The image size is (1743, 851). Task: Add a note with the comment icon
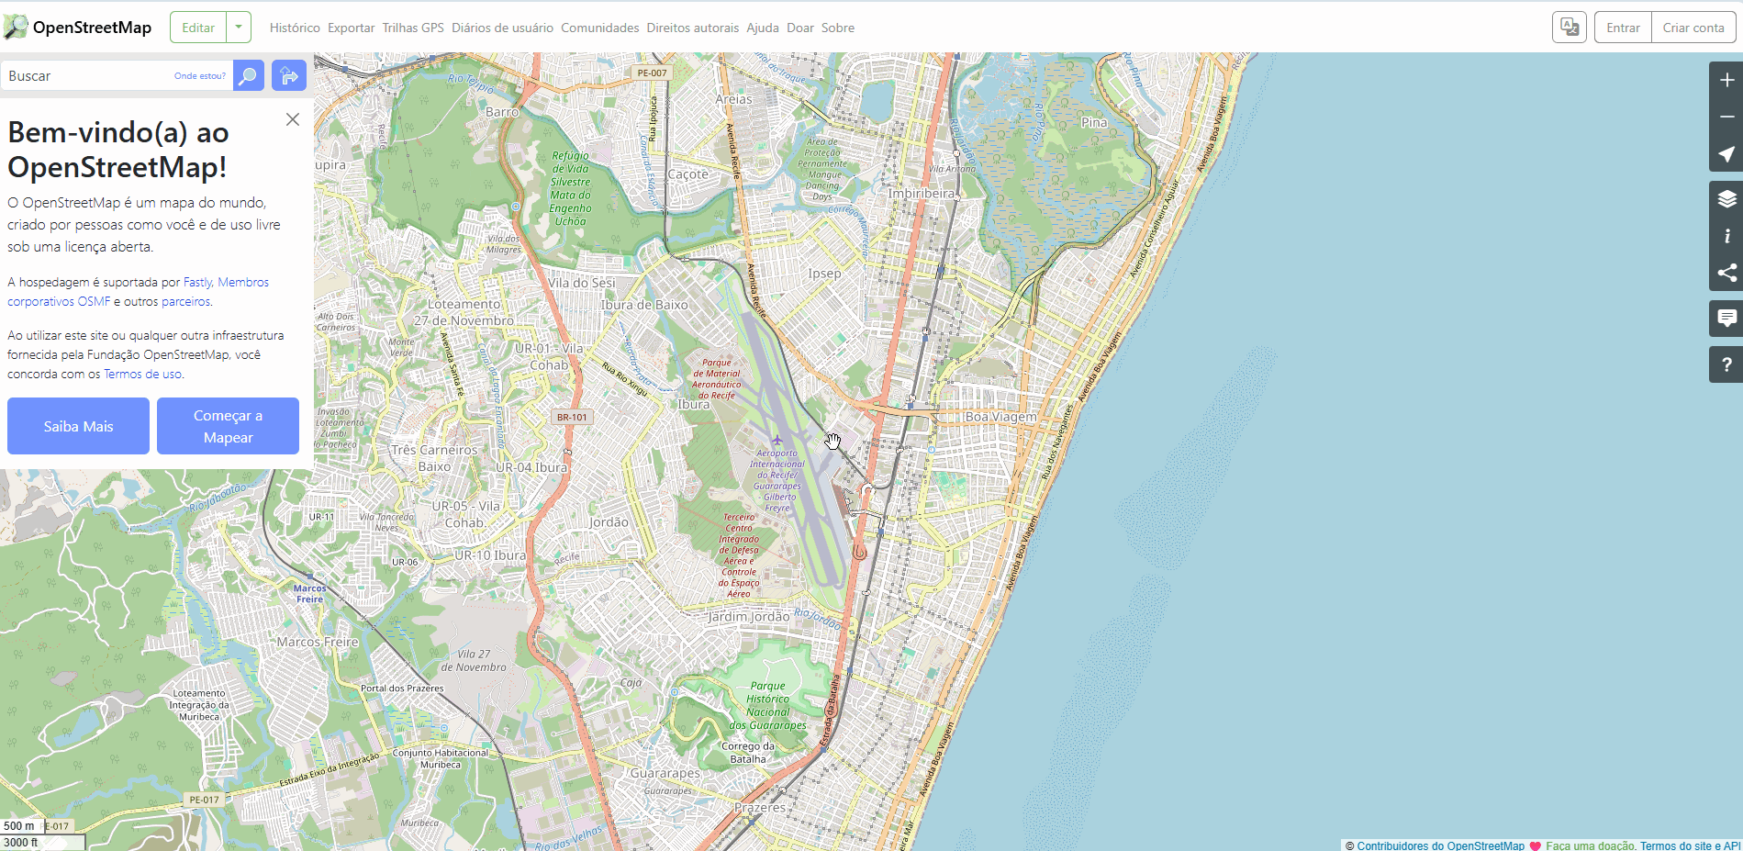pos(1726,319)
